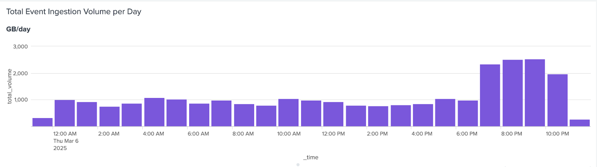The width and height of the screenshot is (597, 167).
Task: Click the _time x-axis label
Action: tap(311, 157)
